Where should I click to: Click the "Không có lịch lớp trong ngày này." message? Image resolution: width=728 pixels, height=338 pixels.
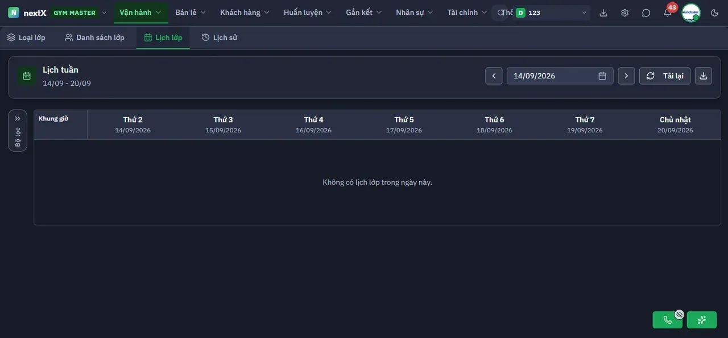[x=378, y=182]
